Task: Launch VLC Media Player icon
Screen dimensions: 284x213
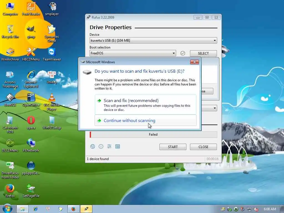Action: click(52, 102)
